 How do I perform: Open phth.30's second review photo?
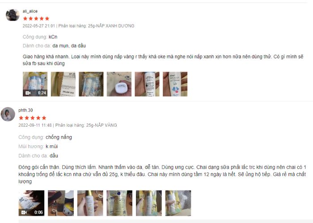point(61,203)
